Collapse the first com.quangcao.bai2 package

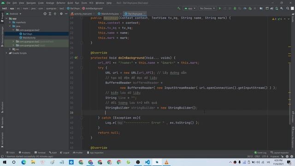(x=13, y=30)
